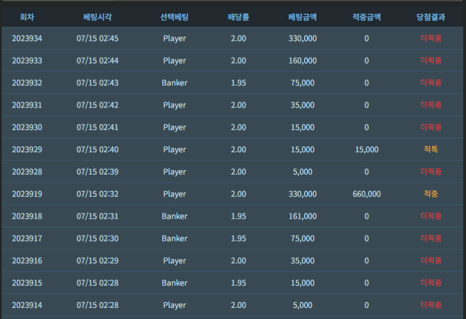Screen dimensions: 466x319
Task: Select round number 2023928
Action: click(x=27, y=172)
